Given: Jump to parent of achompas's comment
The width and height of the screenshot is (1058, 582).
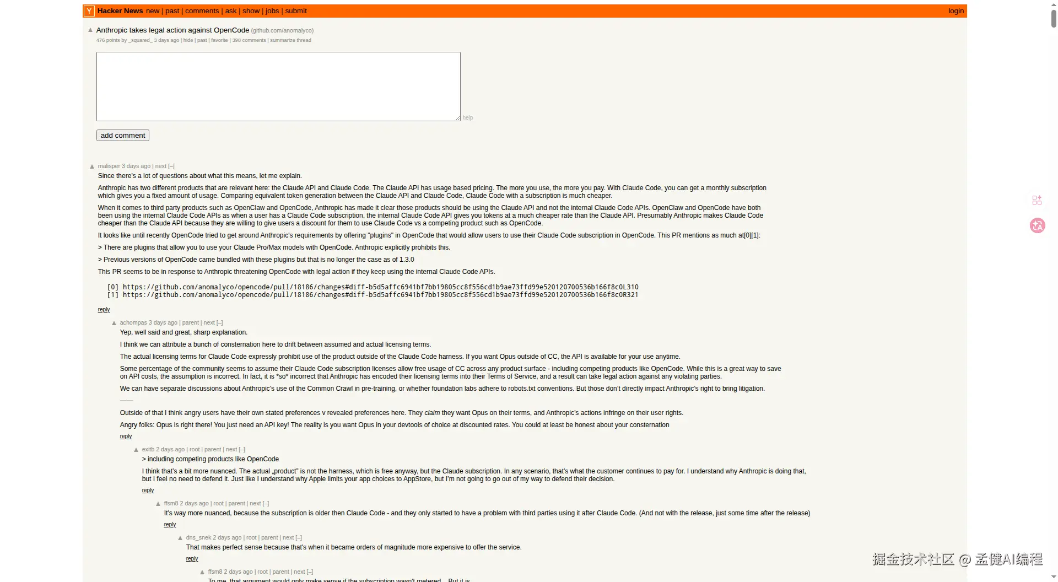Looking at the screenshot, I should pyautogui.click(x=191, y=322).
